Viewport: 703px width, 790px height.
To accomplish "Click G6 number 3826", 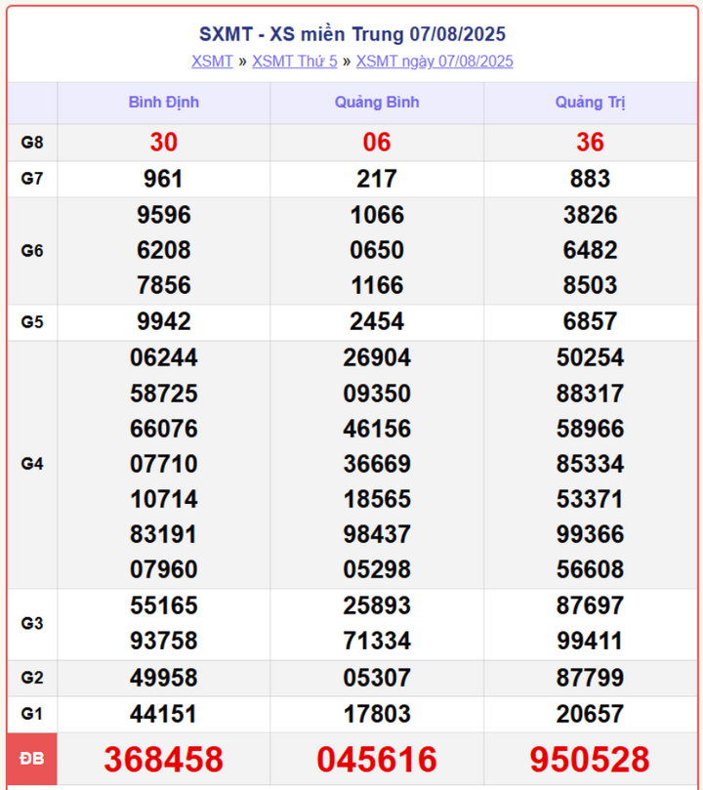I will (x=590, y=215).
